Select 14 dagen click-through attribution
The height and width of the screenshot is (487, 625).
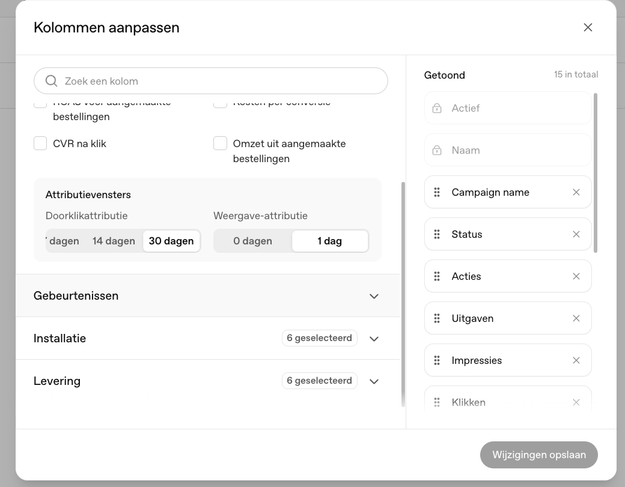[x=114, y=241]
